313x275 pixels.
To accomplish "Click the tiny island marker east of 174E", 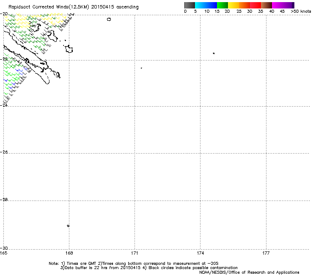I will click(214, 53).
